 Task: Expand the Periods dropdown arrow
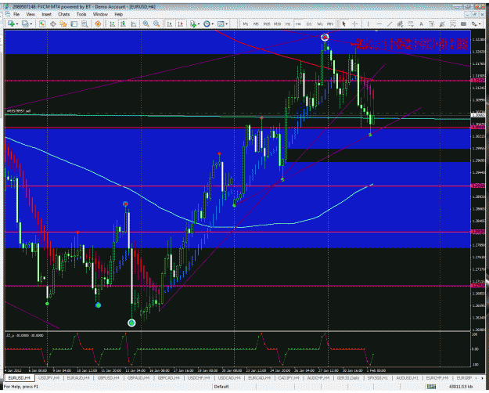tap(212, 24)
